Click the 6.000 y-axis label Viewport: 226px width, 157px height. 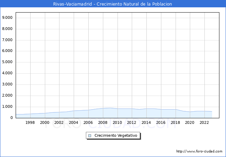7,51
